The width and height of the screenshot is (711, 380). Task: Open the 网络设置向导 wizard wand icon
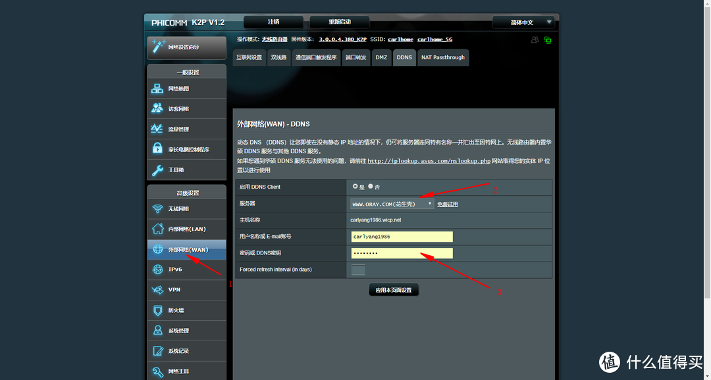159,46
